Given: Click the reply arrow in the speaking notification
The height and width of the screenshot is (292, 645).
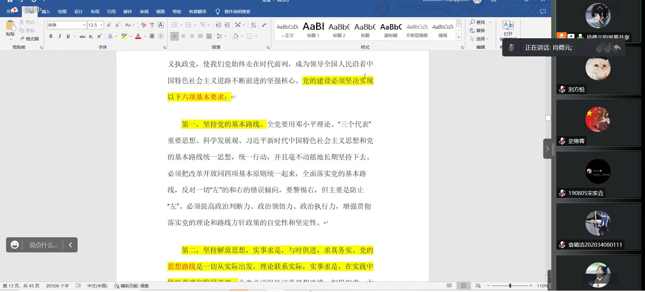Looking at the screenshot, I should (617, 48).
